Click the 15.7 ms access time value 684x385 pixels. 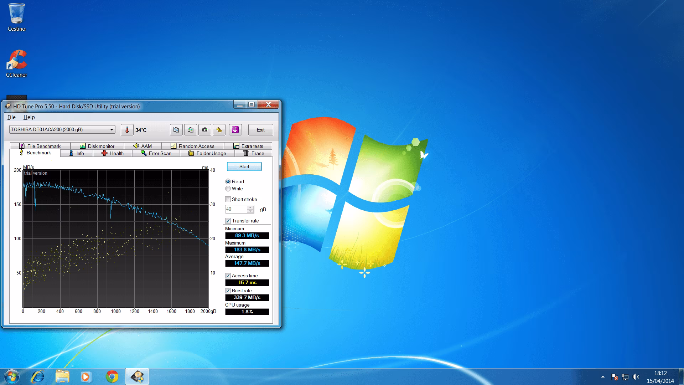[247, 282]
